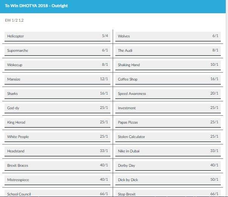Pick Wolves at 6/1 odds
The width and height of the screenshot is (228, 197).
(x=168, y=37)
